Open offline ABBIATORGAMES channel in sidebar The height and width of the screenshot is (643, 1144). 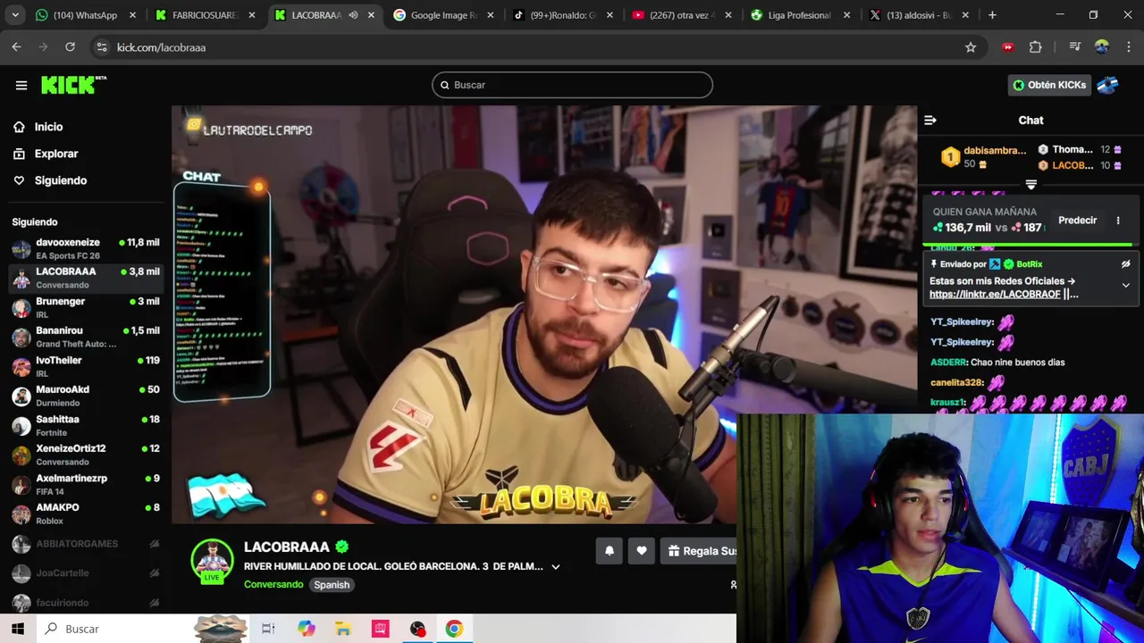(x=86, y=544)
